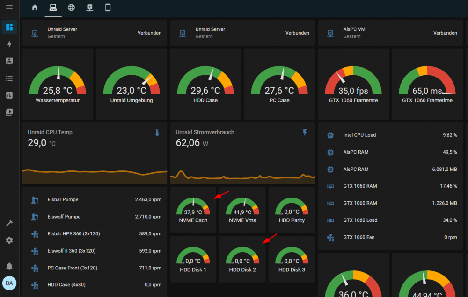This screenshot has height=297, width=468.
Task: Open the Notifications bell icon
Action: pos(9,266)
